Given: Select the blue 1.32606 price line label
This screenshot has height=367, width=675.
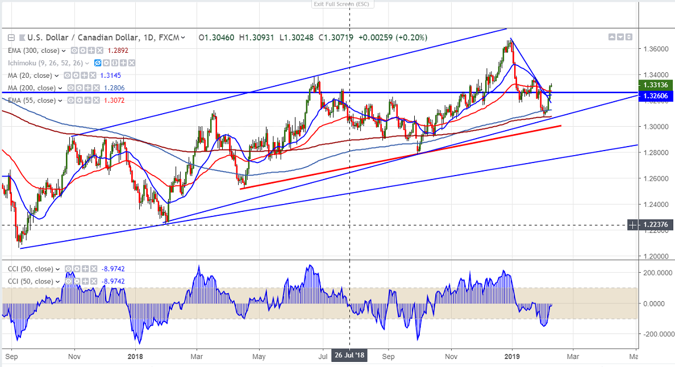Looking at the screenshot, I should (655, 96).
